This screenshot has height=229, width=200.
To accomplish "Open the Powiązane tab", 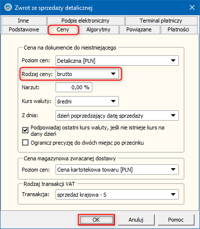I will (x=139, y=29).
